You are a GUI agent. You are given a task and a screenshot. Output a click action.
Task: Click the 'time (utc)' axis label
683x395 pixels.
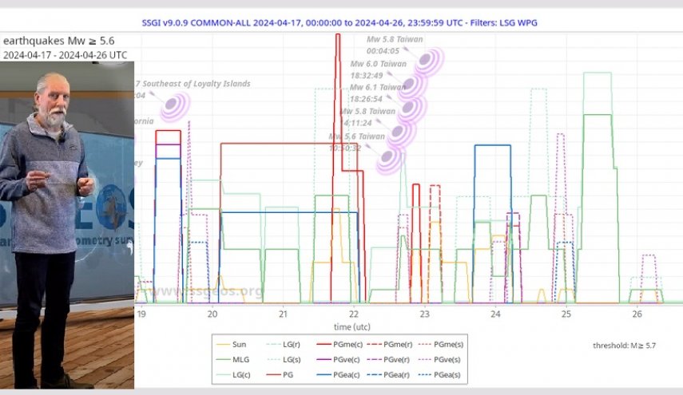click(352, 326)
